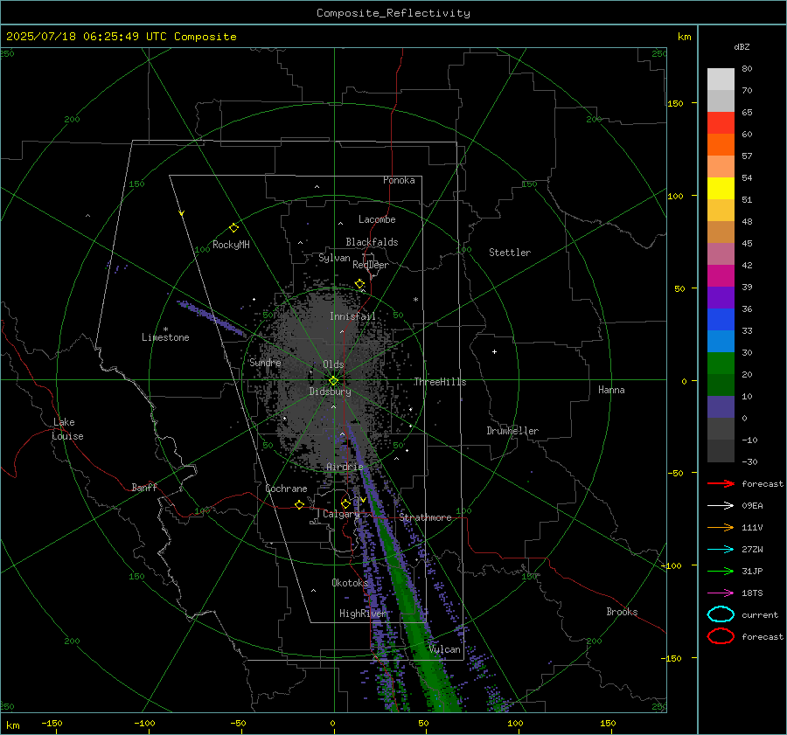
Task: Click the Composite_Reflectivity title
Action: coord(393,13)
